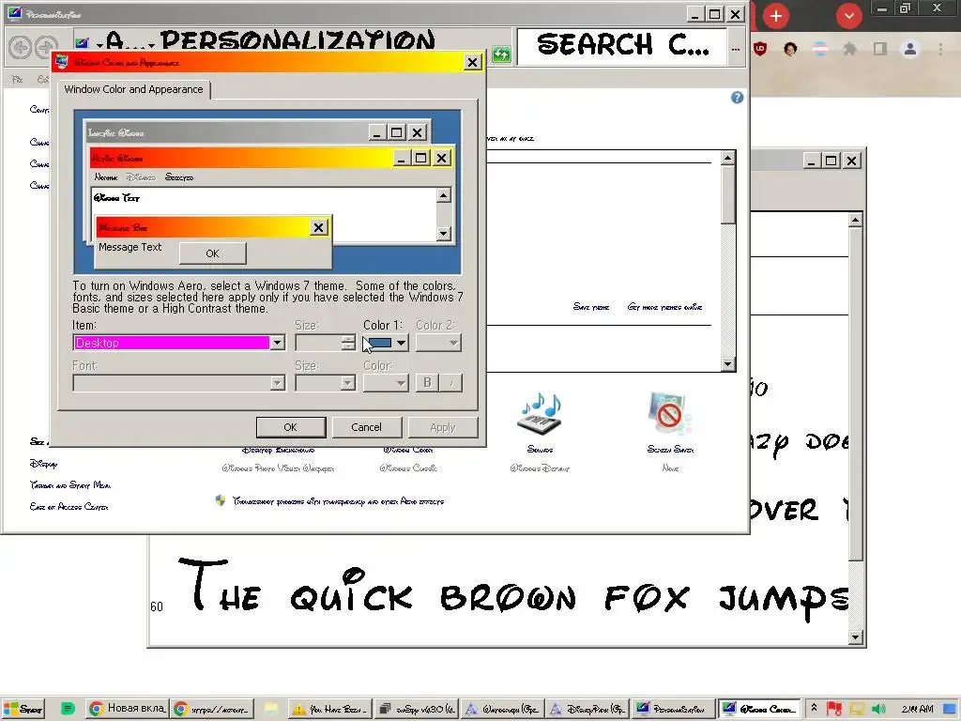This screenshot has height=721, width=961.
Task: Toggle the Bold font button
Action: click(427, 383)
